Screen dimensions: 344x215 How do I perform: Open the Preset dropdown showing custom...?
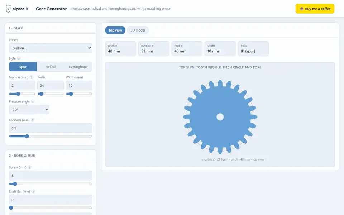coord(51,48)
